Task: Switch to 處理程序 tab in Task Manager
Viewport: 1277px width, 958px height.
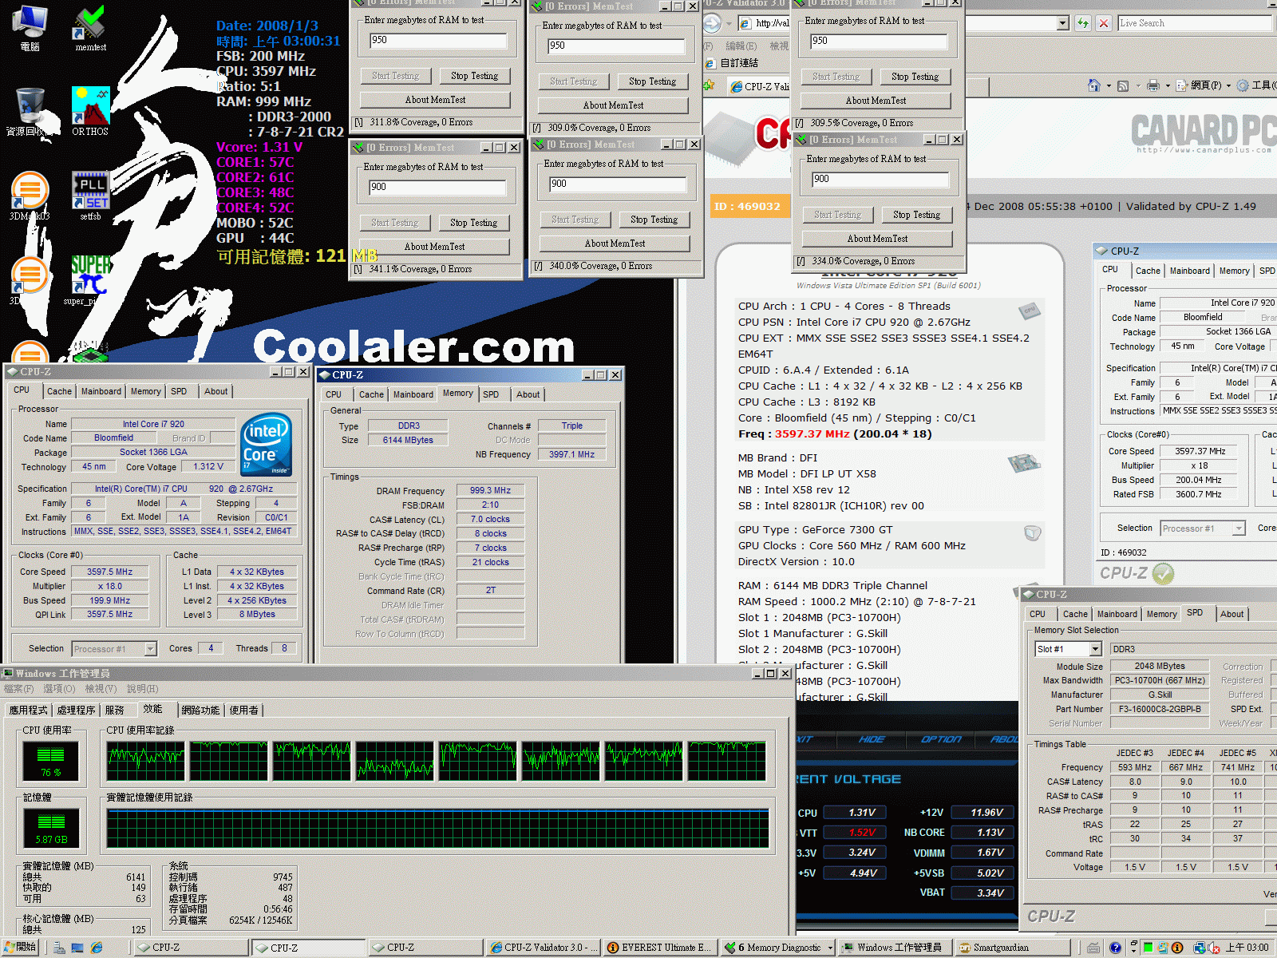Action: pyautogui.click(x=76, y=710)
